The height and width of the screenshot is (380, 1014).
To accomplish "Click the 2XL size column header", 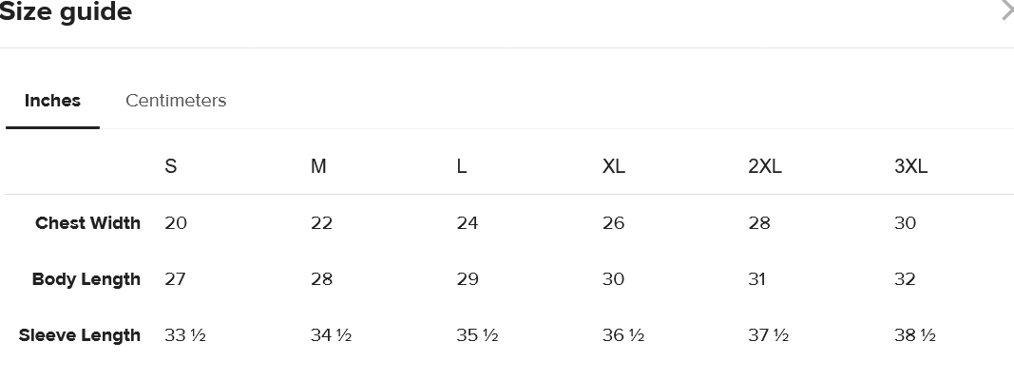I will (765, 166).
